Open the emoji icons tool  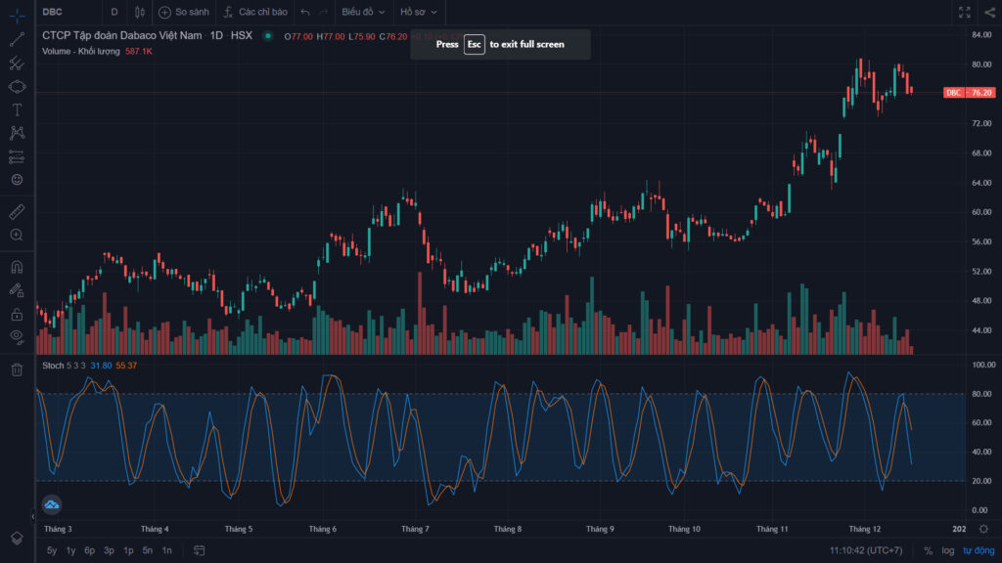click(x=18, y=180)
